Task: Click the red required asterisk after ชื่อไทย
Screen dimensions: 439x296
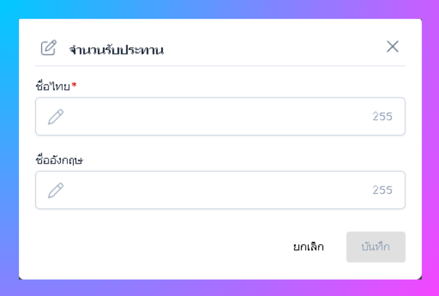Action: pos(74,86)
